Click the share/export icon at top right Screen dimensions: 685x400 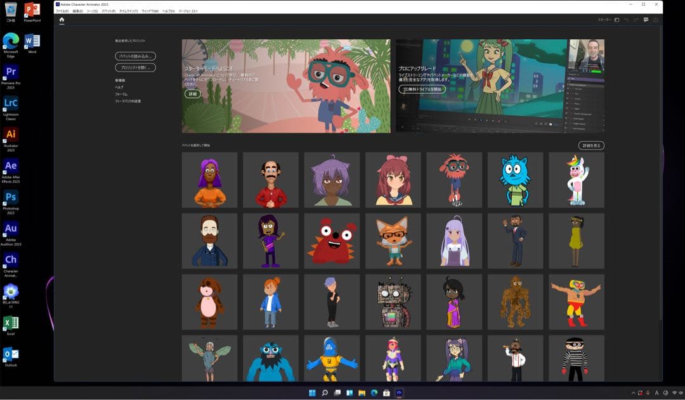click(x=655, y=20)
